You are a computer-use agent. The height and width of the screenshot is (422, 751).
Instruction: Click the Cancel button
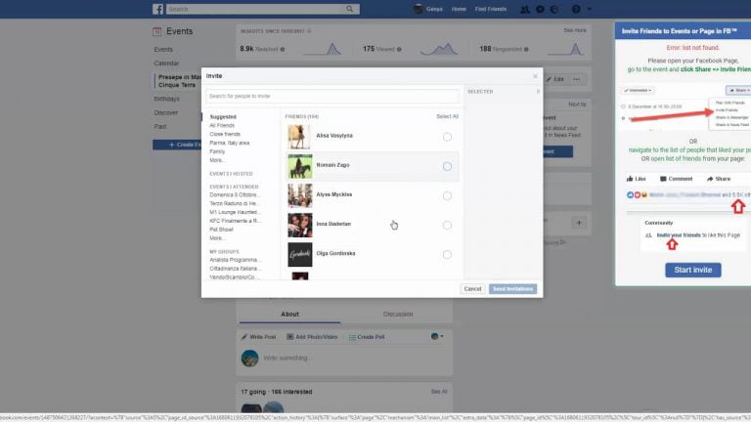[472, 289]
